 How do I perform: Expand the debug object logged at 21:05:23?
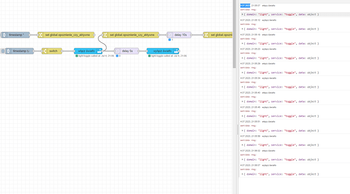242,58
